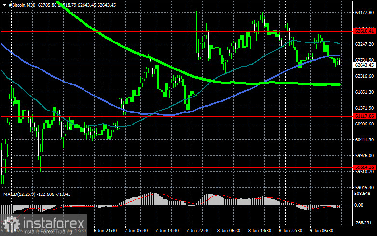The height and width of the screenshot is (236, 377).
Task: Open the chart menu arrow beside #Bitcoin,M30
Action: (4, 5)
